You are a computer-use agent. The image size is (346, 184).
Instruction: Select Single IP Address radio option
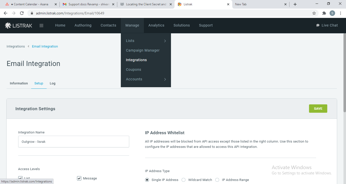tap(147, 180)
